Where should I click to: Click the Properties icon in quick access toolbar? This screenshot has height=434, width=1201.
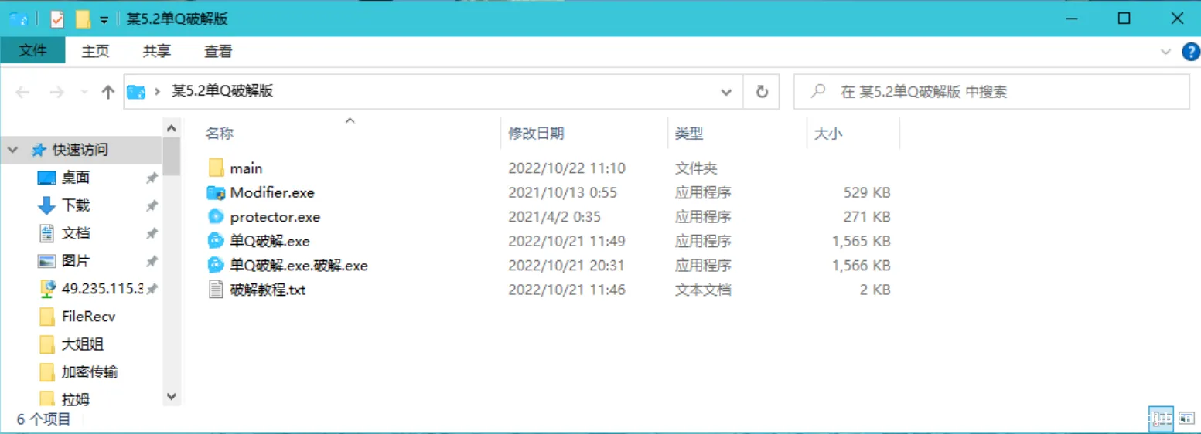(x=57, y=19)
